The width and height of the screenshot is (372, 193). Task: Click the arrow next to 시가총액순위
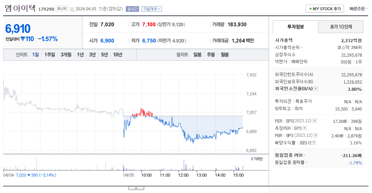(301, 48)
